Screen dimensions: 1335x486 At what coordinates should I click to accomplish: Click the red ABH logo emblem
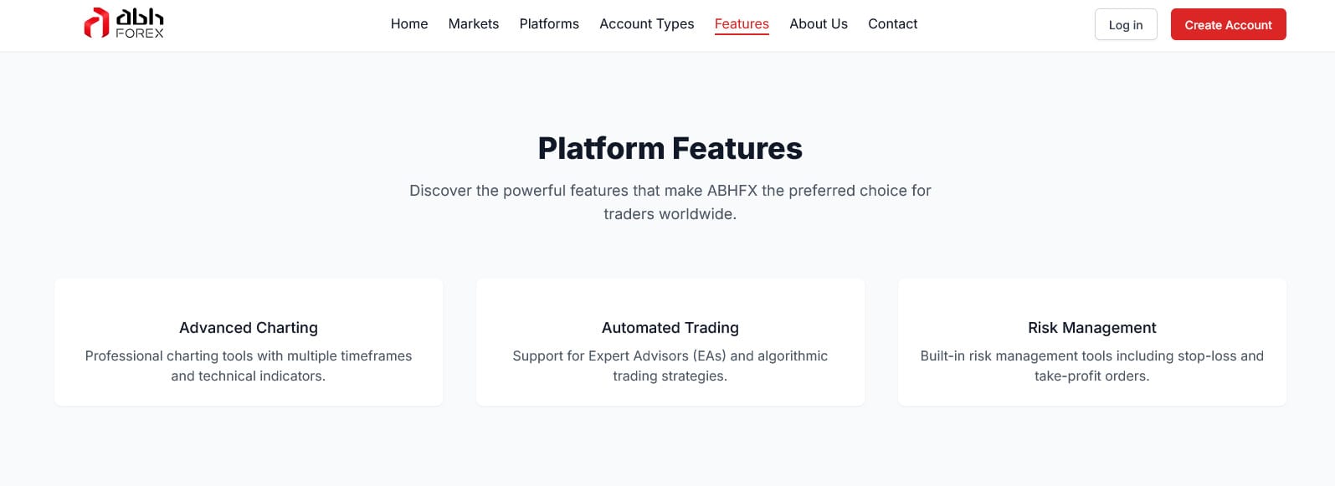tap(96, 23)
